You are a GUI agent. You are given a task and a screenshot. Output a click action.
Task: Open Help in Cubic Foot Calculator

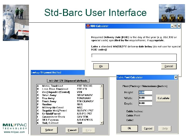pos(165,128)
